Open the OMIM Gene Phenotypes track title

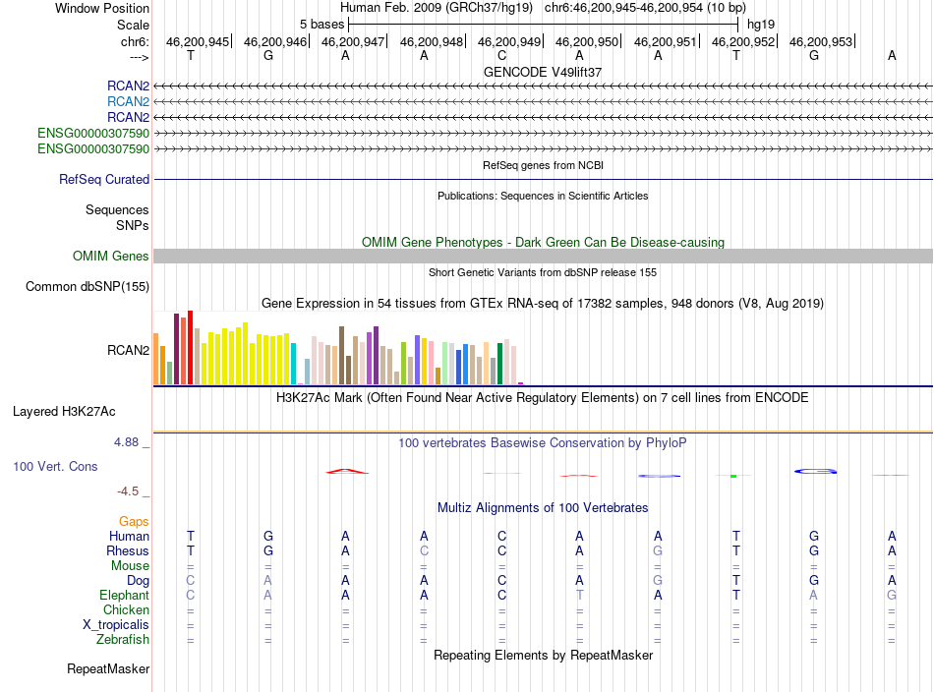[x=543, y=243]
